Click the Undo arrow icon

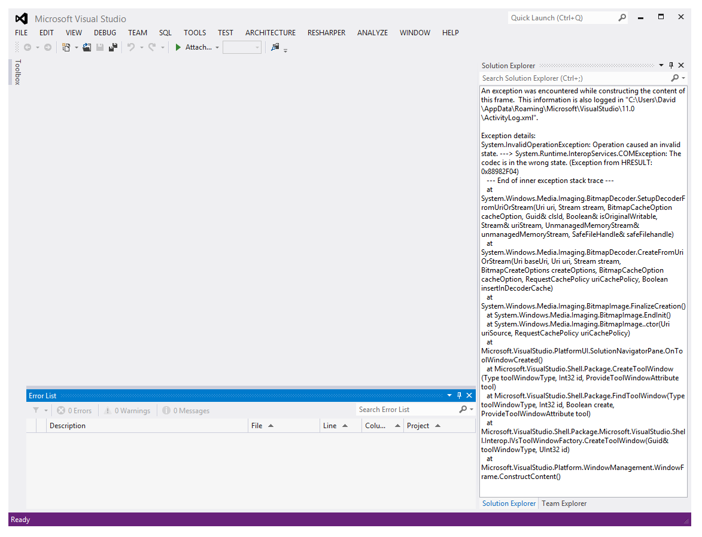pos(131,47)
